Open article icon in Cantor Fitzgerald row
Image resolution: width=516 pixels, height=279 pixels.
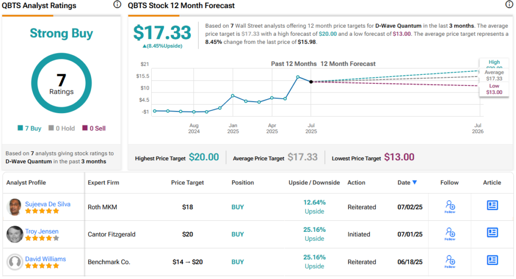(492, 233)
